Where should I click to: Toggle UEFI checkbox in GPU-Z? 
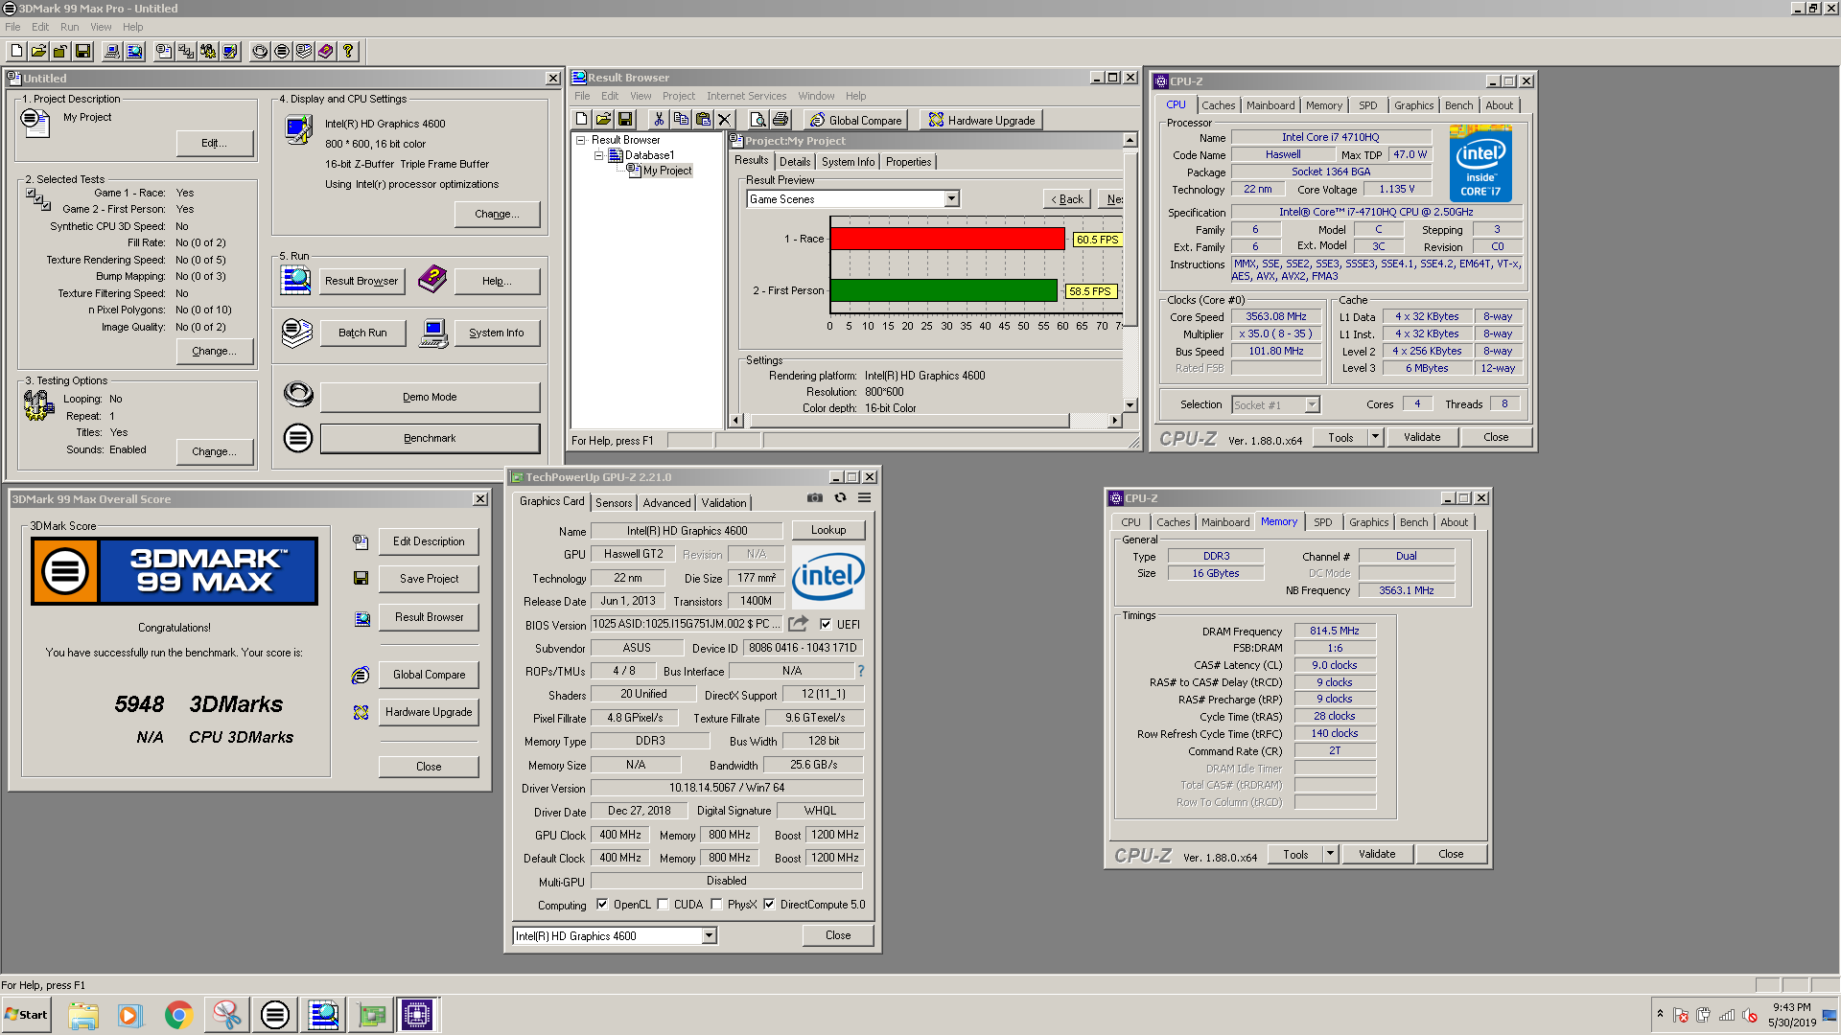pos(826,624)
